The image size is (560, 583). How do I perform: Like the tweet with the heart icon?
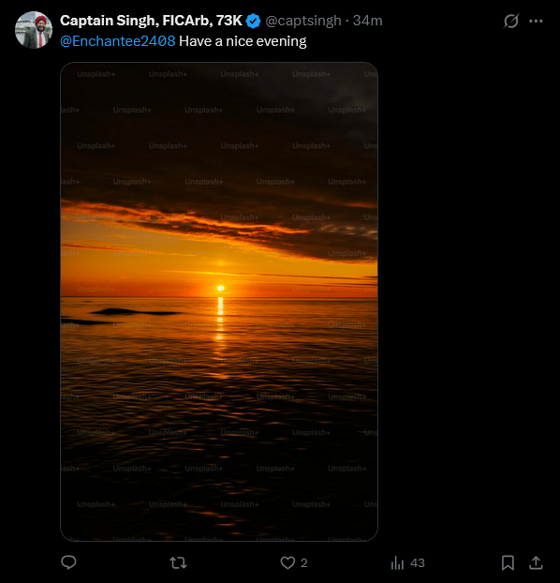coord(287,563)
